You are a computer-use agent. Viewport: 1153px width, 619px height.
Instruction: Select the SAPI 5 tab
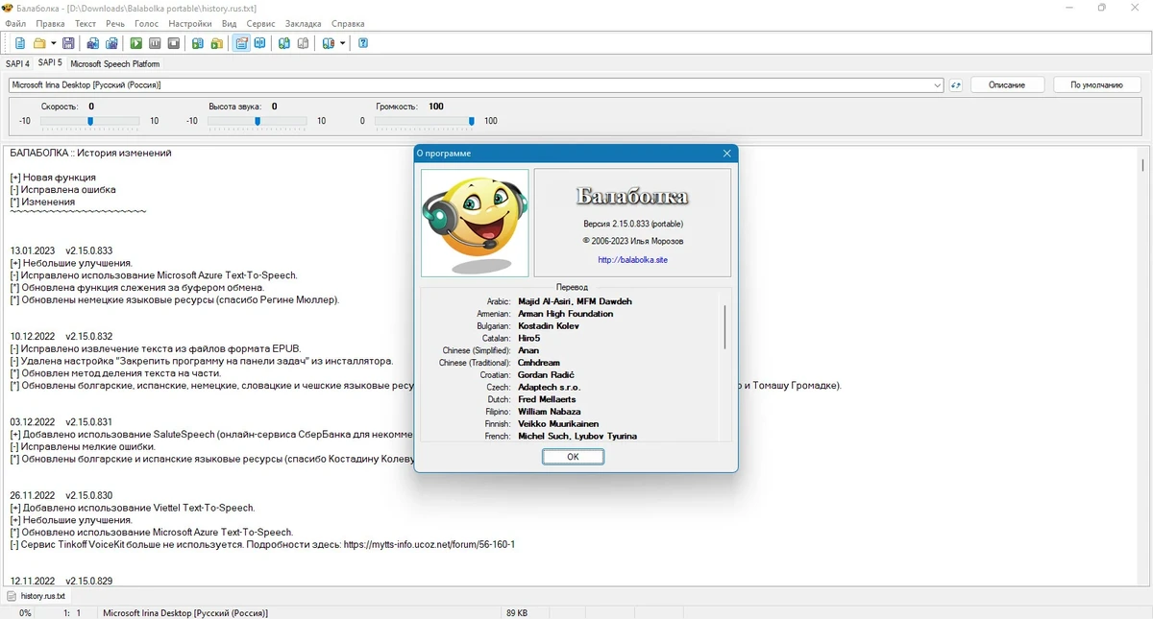[50, 62]
